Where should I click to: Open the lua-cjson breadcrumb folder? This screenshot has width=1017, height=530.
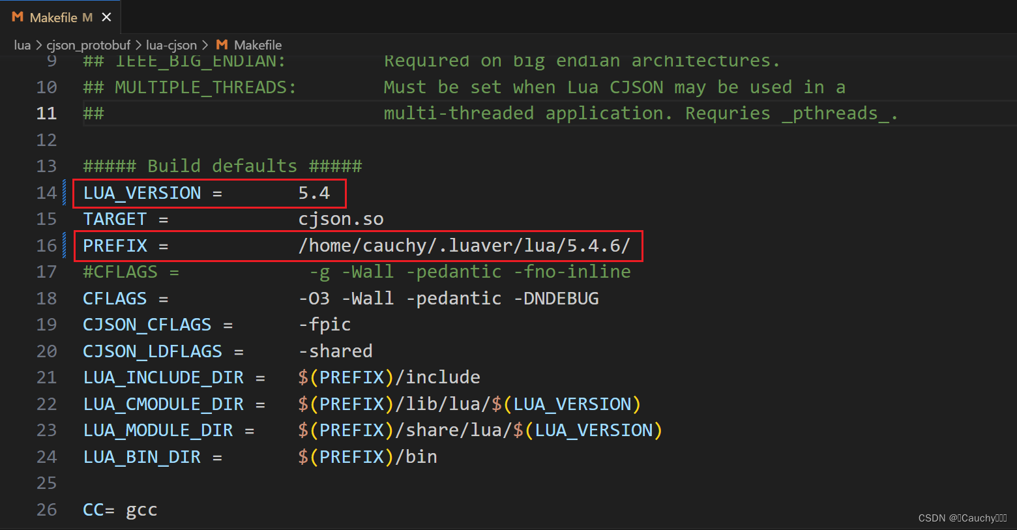[x=171, y=45]
